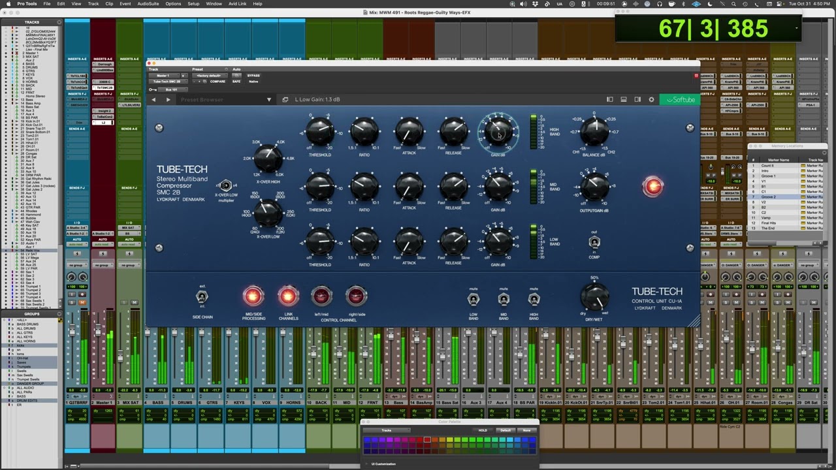Flip the Mid Band mute switch
This screenshot has width=836, height=470.
[x=504, y=300]
